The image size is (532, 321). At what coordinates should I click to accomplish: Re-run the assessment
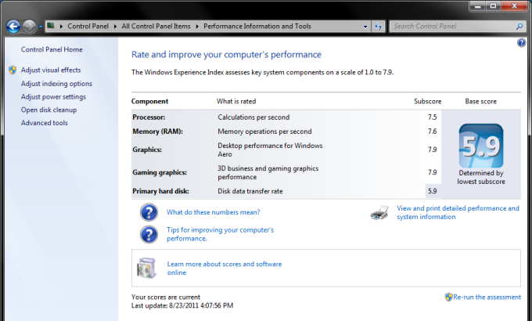pyautogui.click(x=487, y=298)
